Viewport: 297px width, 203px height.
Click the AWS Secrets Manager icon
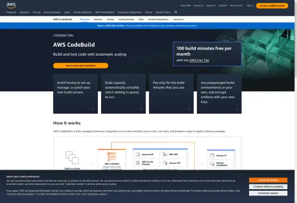[138, 163]
